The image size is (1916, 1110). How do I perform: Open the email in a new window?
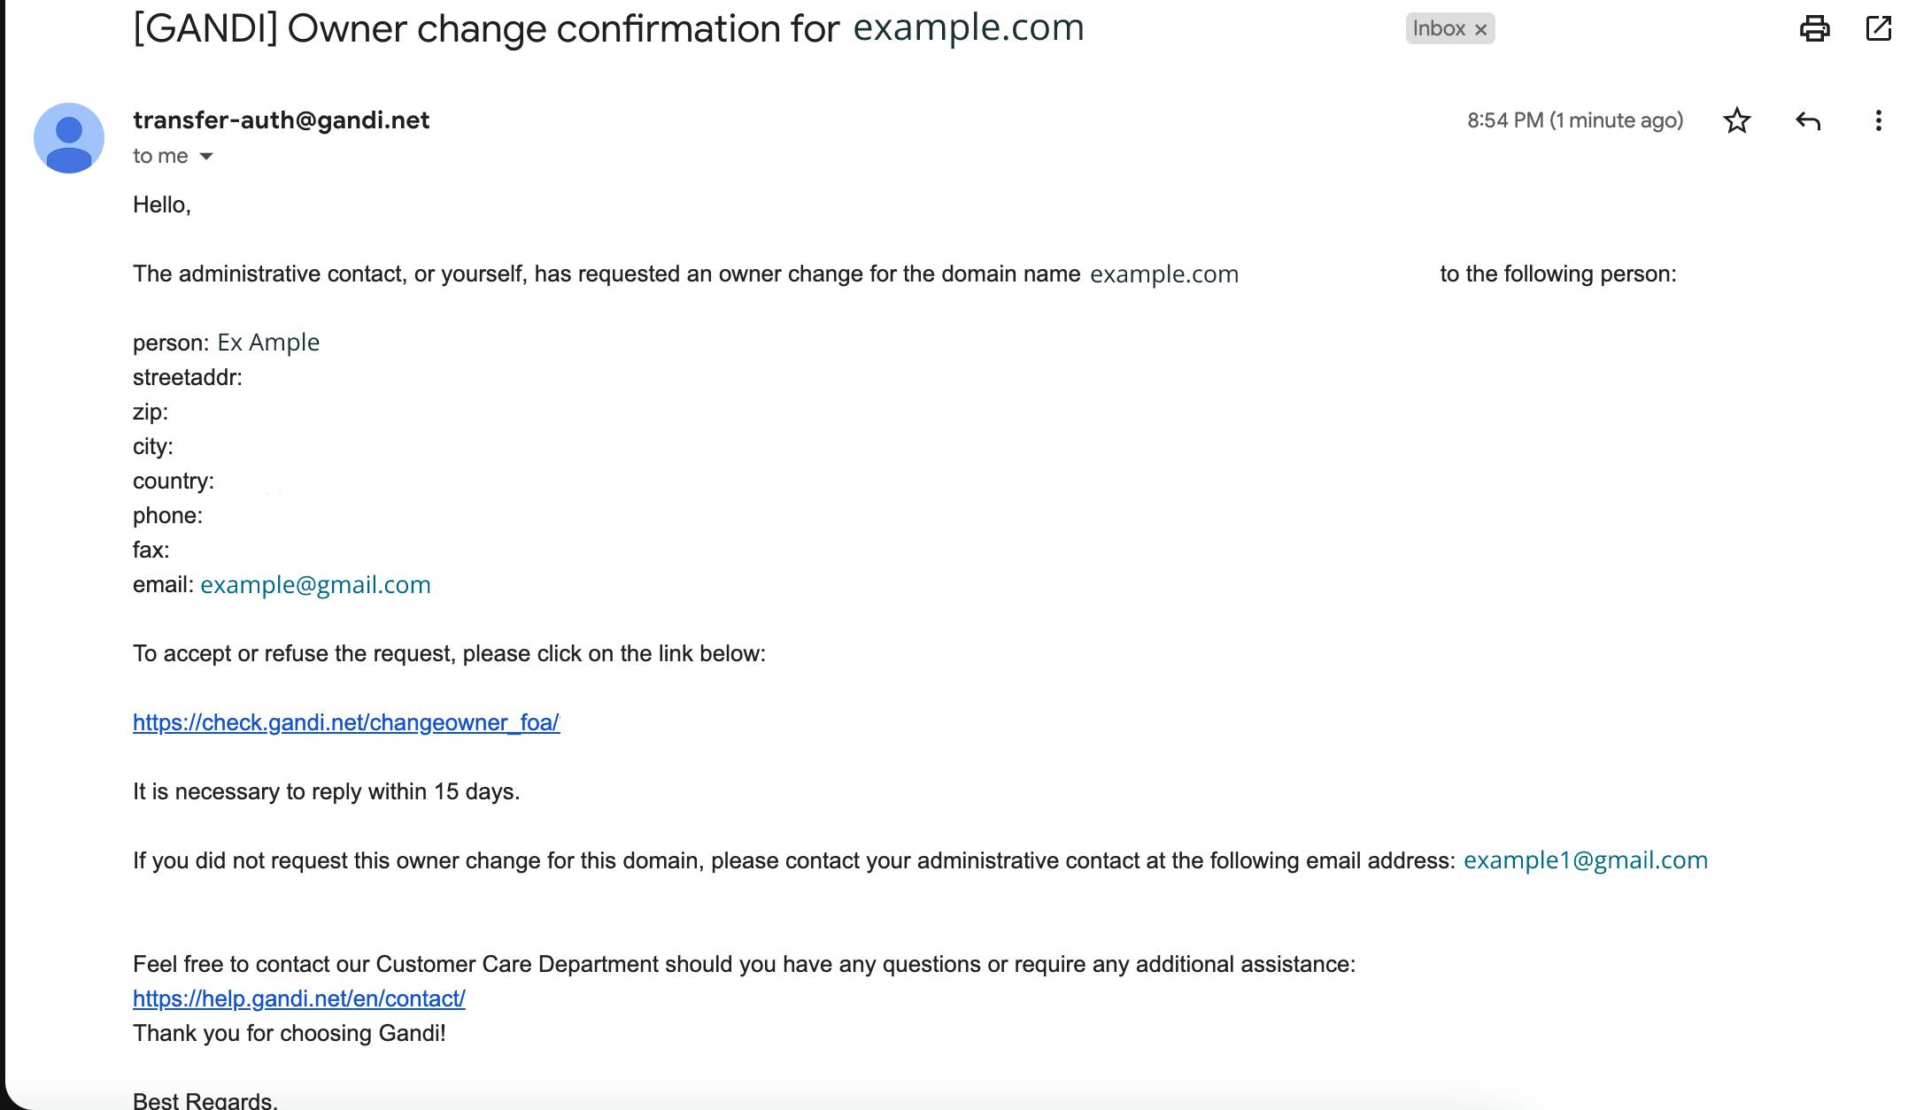tap(1878, 28)
